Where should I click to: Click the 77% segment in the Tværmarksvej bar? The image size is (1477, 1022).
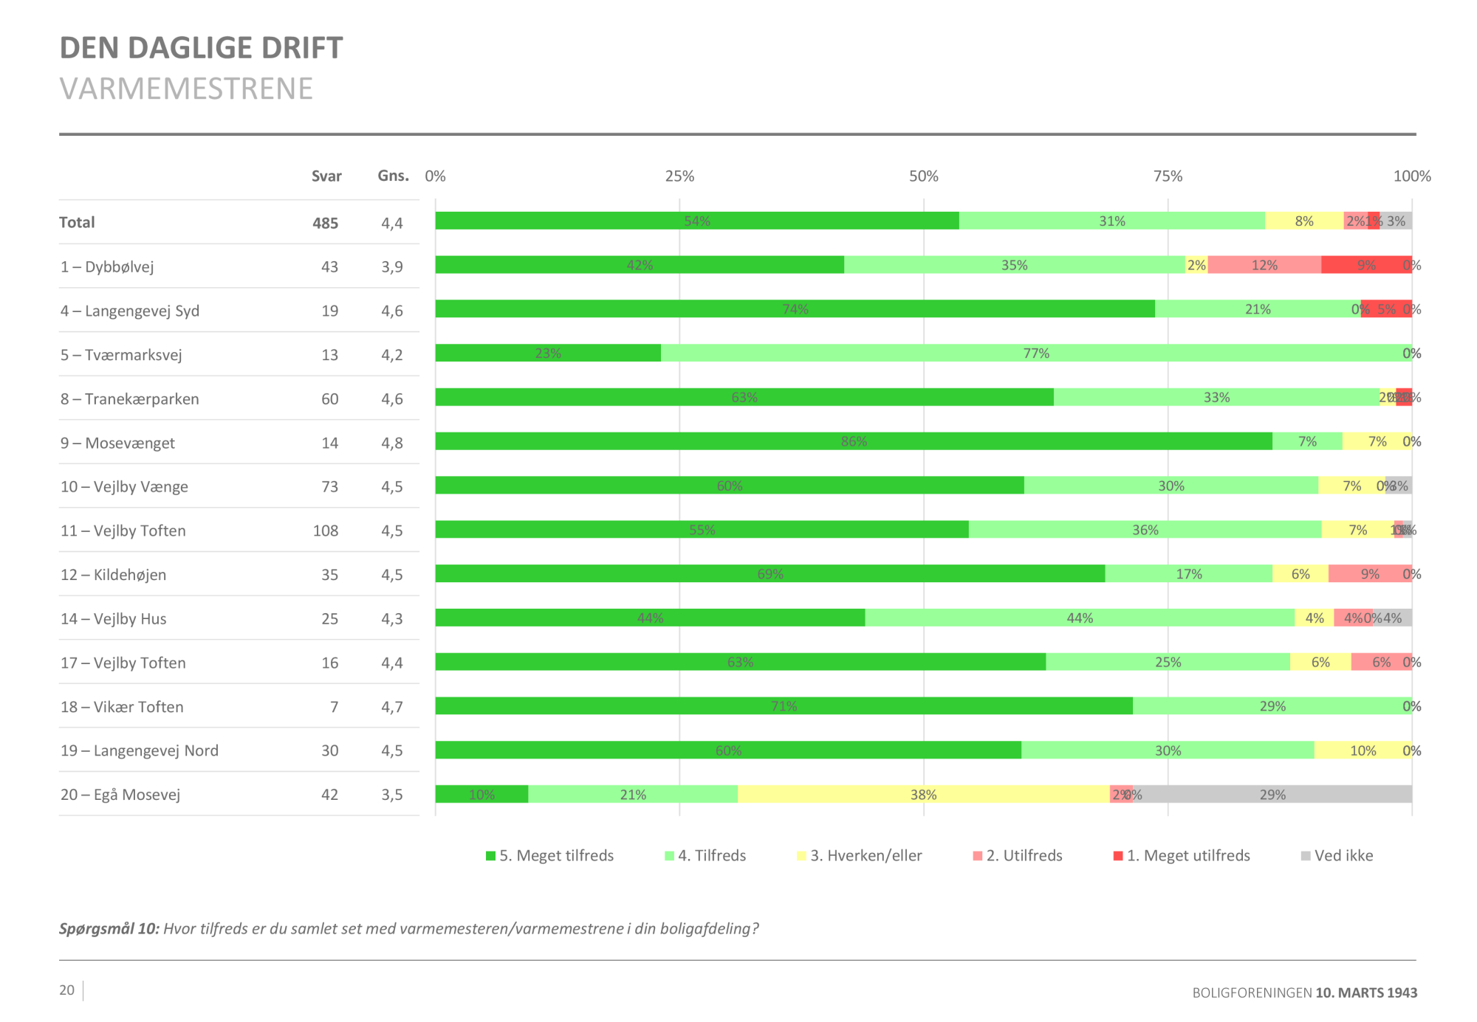pos(1035,353)
